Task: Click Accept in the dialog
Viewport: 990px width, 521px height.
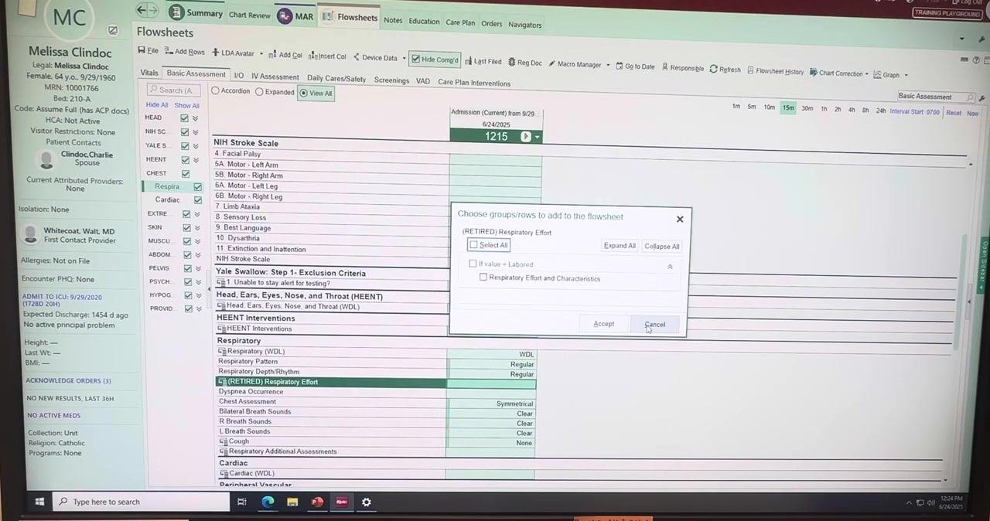Action: (x=604, y=324)
